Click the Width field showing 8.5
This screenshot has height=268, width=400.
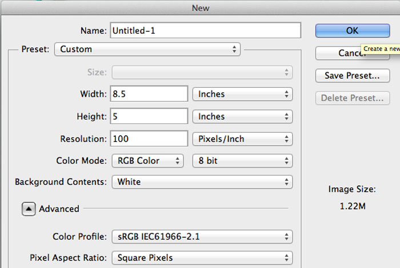click(149, 94)
